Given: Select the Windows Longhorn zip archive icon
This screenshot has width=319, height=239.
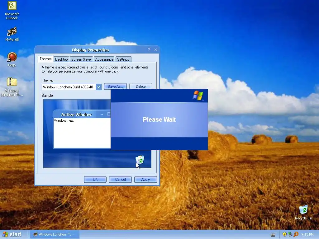Looking at the screenshot, I should click(x=12, y=87).
